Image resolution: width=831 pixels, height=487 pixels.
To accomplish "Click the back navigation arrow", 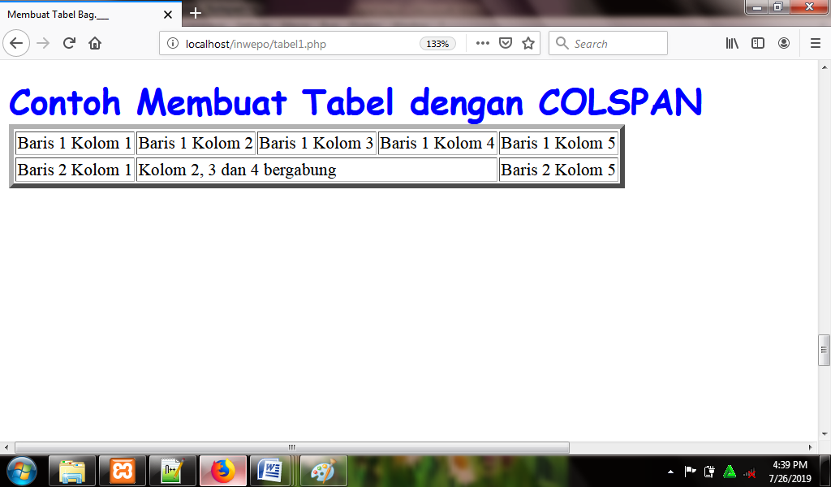I will pos(16,43).
